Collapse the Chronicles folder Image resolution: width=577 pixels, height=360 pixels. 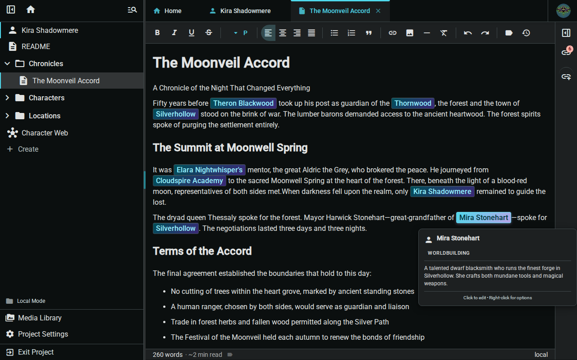coord(7,63)
